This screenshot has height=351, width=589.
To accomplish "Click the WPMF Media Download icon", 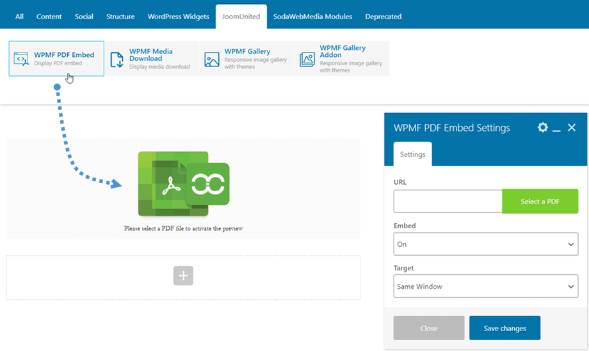I will click(117, 59).
